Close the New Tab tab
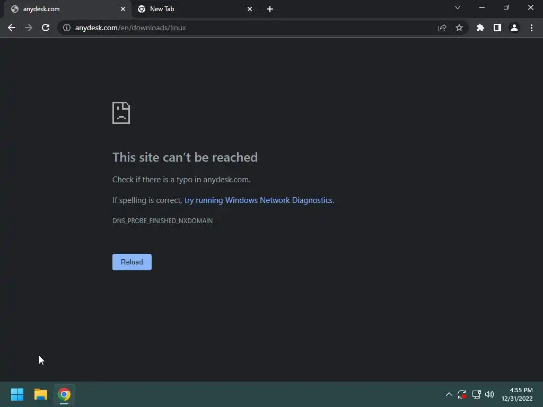 click(250, 9)
